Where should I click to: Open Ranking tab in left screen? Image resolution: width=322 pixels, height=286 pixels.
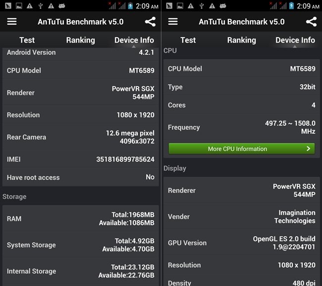[x=80, y=40]
